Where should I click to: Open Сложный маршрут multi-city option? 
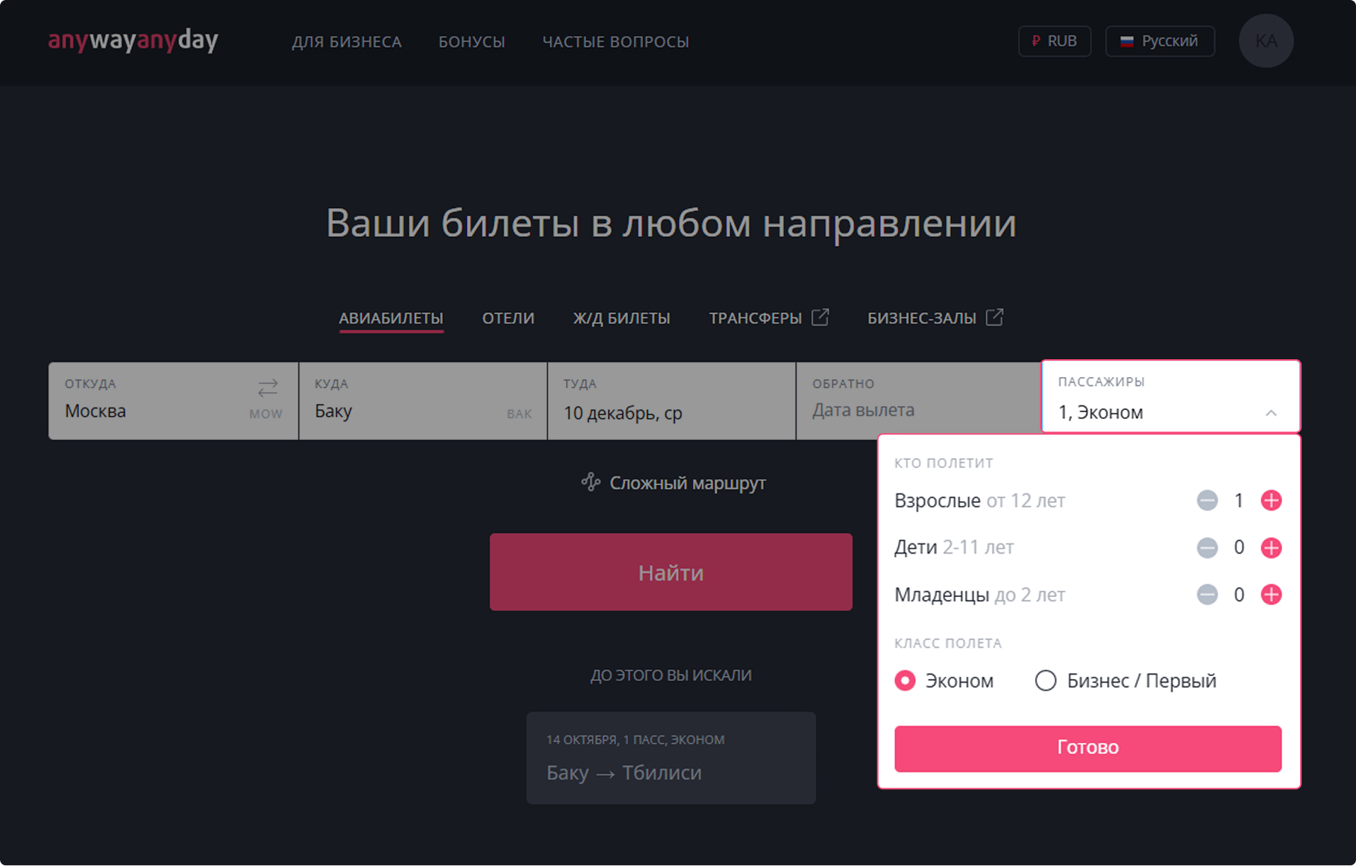674,483
